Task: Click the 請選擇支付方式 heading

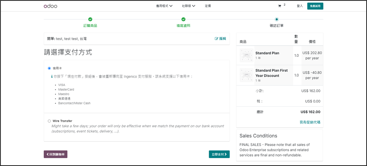Action: (x=68, y=52)
